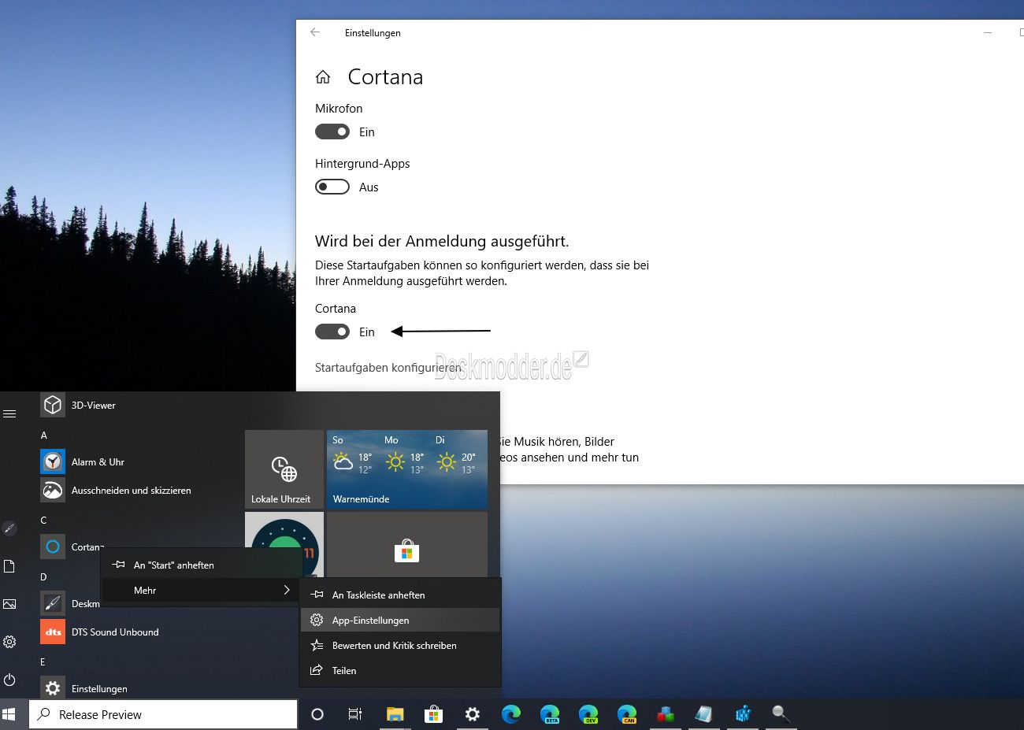Go back with the Settings back arrow

315,32
